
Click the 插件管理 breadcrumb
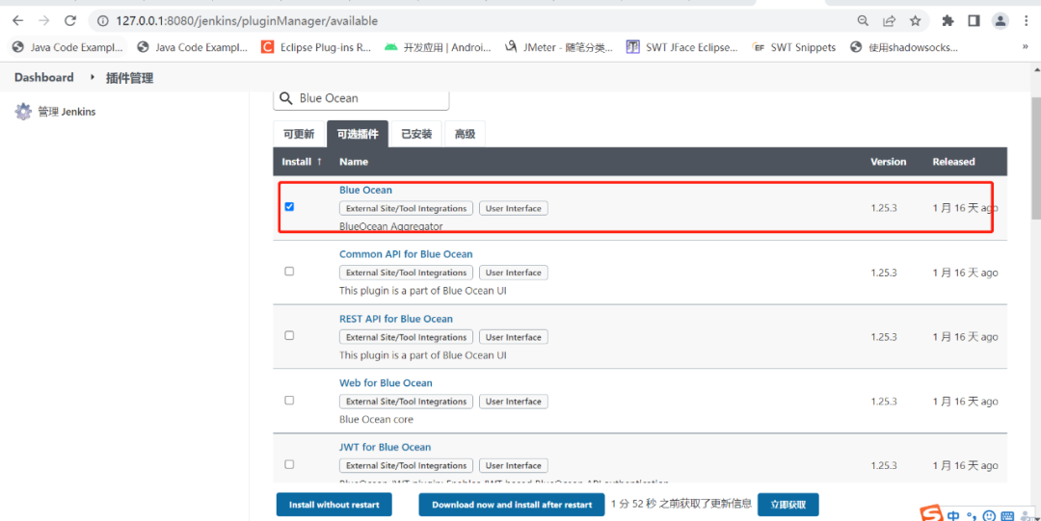click(x=129, y=78)
